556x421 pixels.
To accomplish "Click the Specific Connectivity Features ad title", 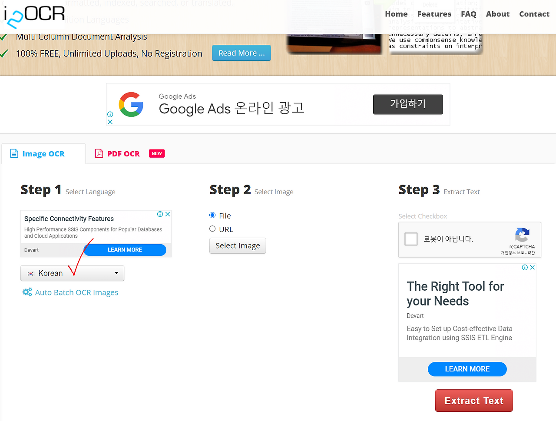I will coord(69,219).
